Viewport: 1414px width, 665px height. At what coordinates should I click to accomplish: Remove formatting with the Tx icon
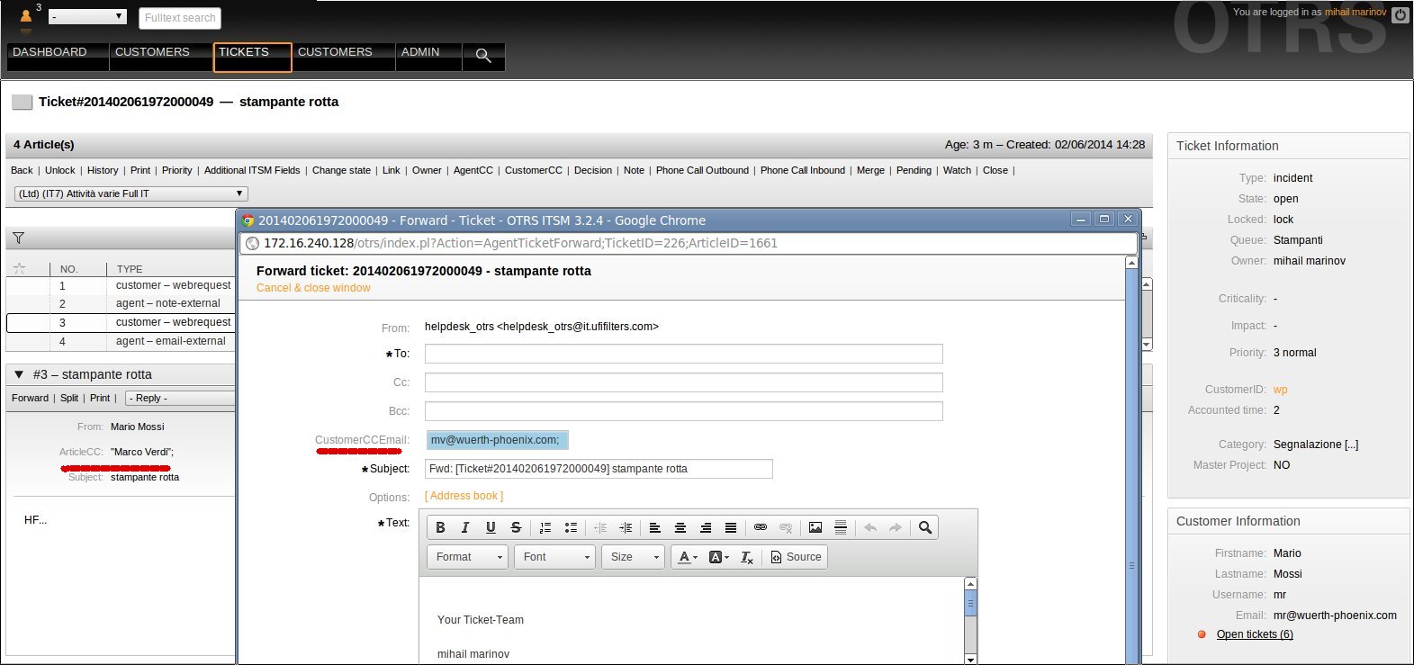(747, 557)
